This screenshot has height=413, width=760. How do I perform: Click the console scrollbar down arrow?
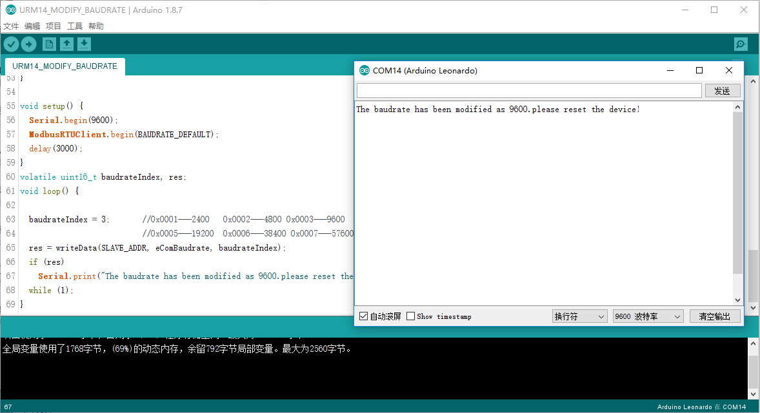(x=753, y=394)
